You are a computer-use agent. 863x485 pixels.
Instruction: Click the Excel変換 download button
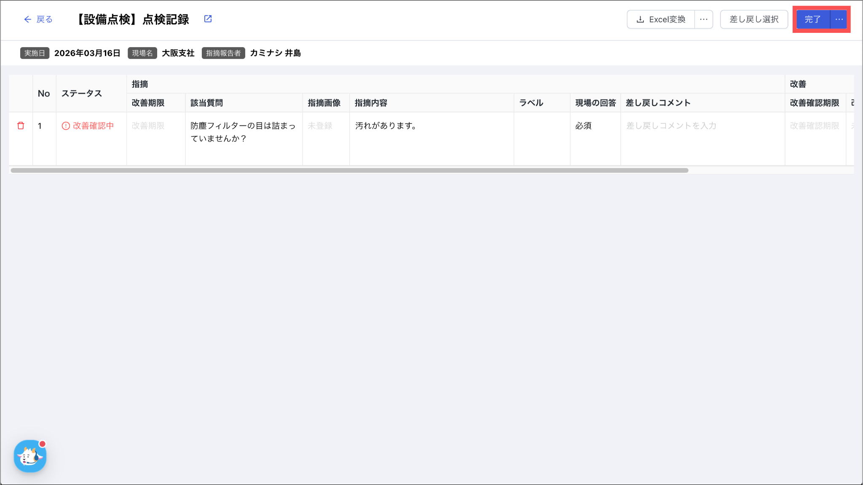tap(661, 19)
